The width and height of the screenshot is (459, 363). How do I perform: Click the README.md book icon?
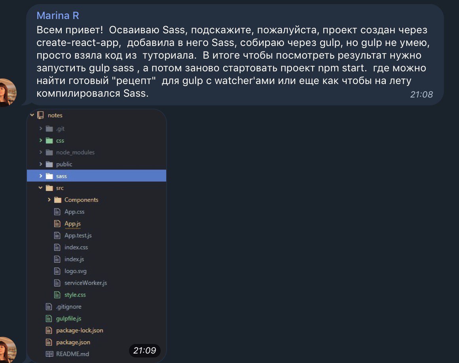click(x=49, y=354)
